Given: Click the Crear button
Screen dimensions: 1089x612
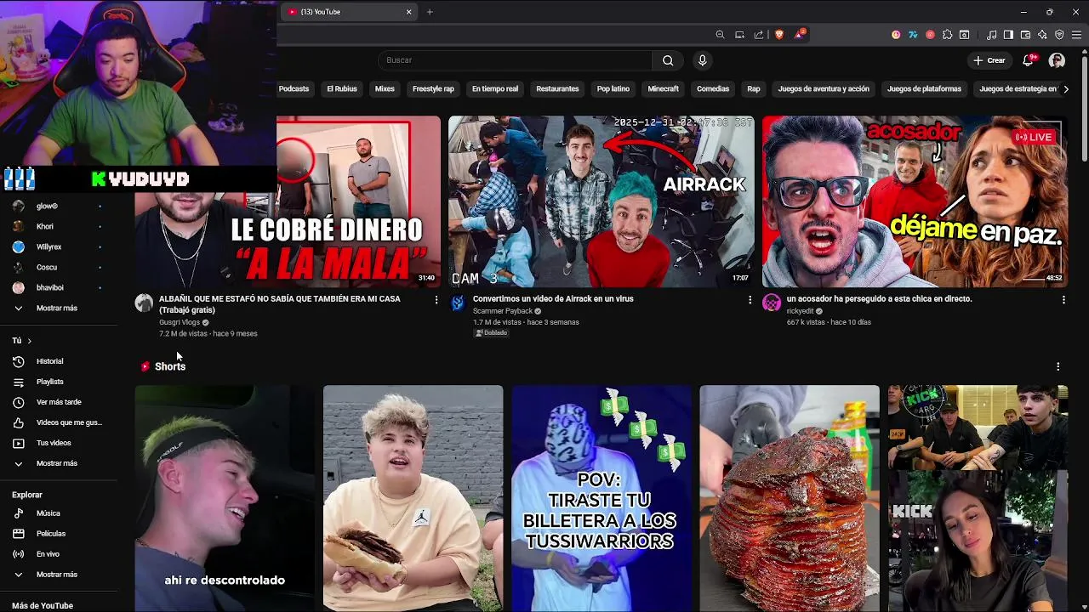Looking at the screenshot, I should [989, 60].
